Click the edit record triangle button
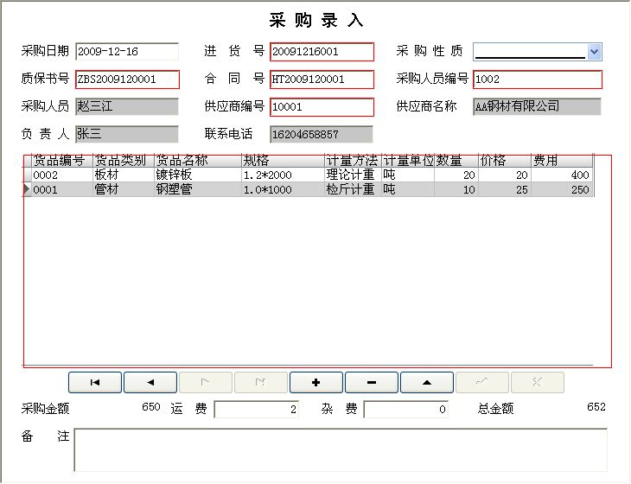 pos(427,383)
